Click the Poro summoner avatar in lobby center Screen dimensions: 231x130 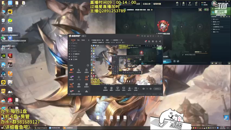click(163, 26)
